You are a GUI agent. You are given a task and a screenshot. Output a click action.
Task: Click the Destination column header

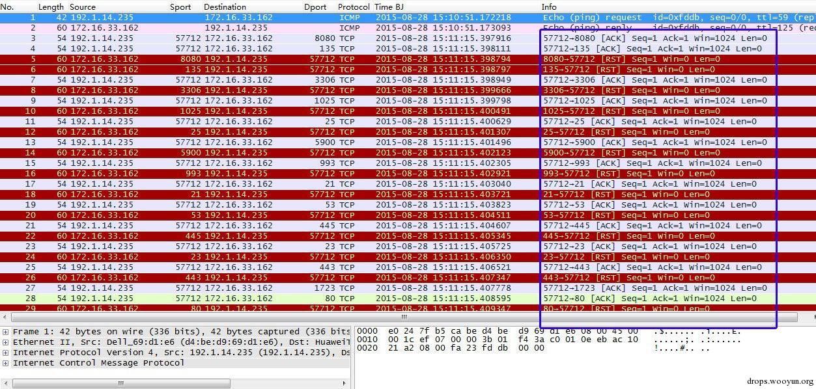[225, 7]
